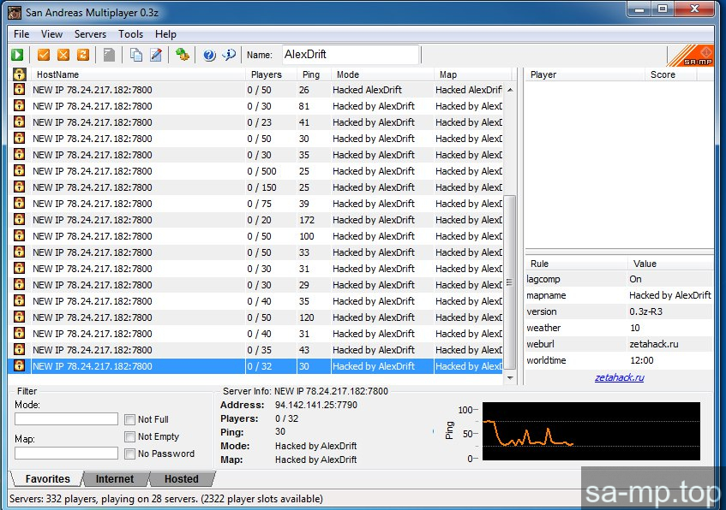
Task: Click the lock icon of the ping 120 row
Action: [x=19, y=317]
